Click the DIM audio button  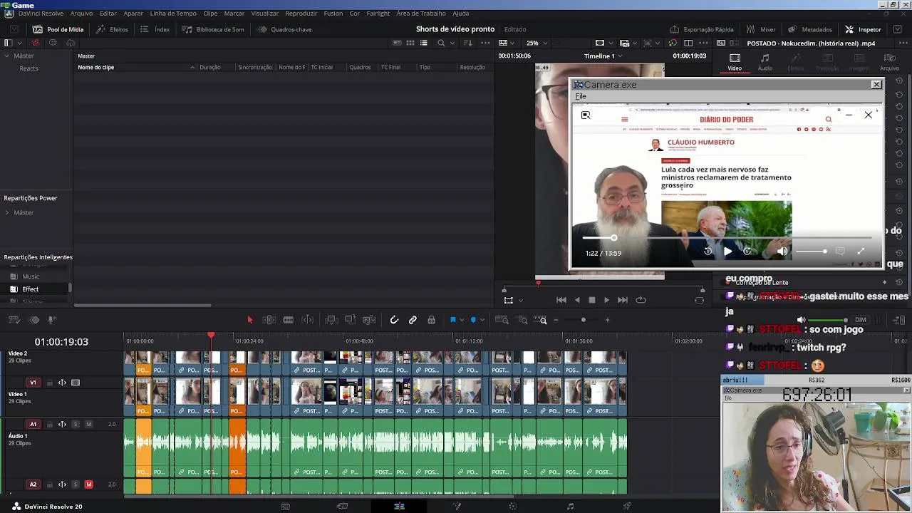point(861,320)
